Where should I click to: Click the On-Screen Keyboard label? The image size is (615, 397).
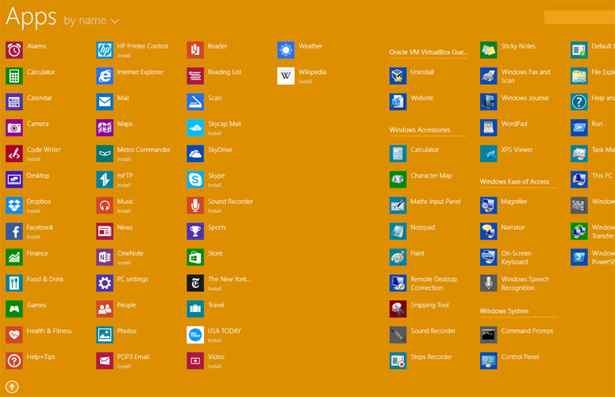tap(516, 258)
